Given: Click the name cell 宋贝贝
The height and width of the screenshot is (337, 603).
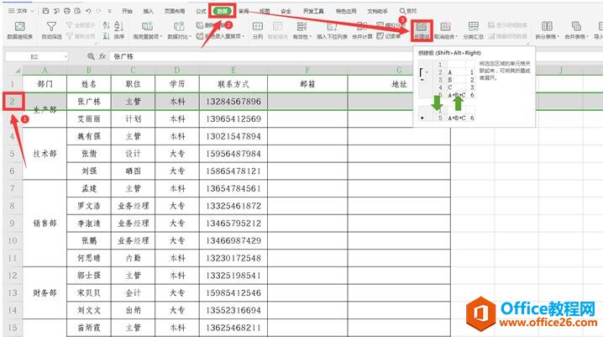Looking at the screenshot, I should 89,292.
